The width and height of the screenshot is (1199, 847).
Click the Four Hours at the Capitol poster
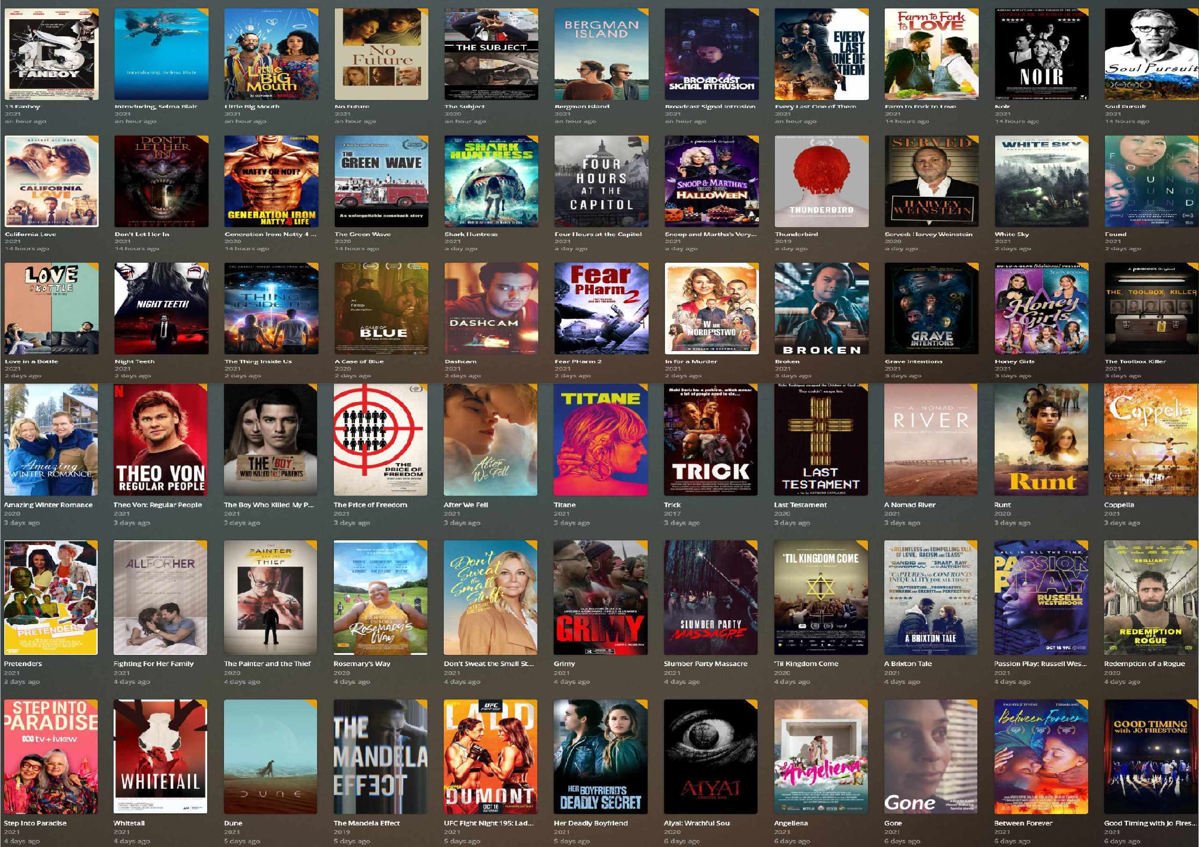point(601,180)
